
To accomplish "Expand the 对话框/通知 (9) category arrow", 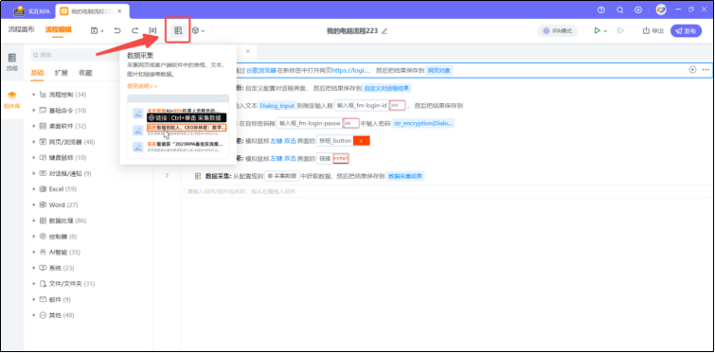I will (x=34, y=173).
